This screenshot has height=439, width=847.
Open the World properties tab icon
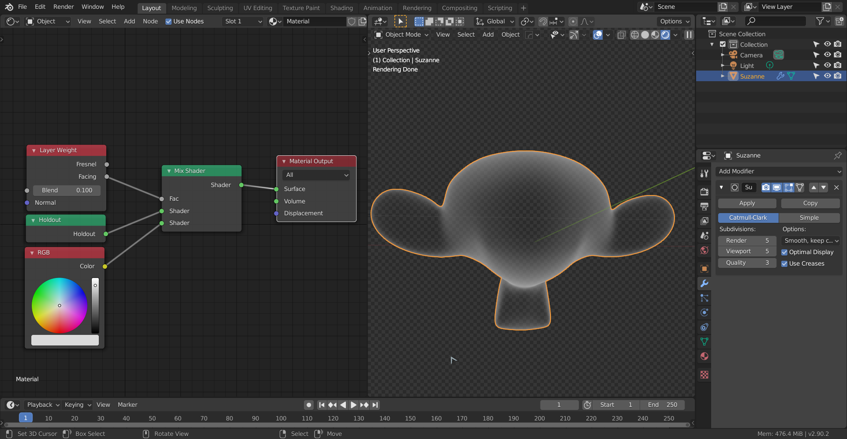coord(704,250)
